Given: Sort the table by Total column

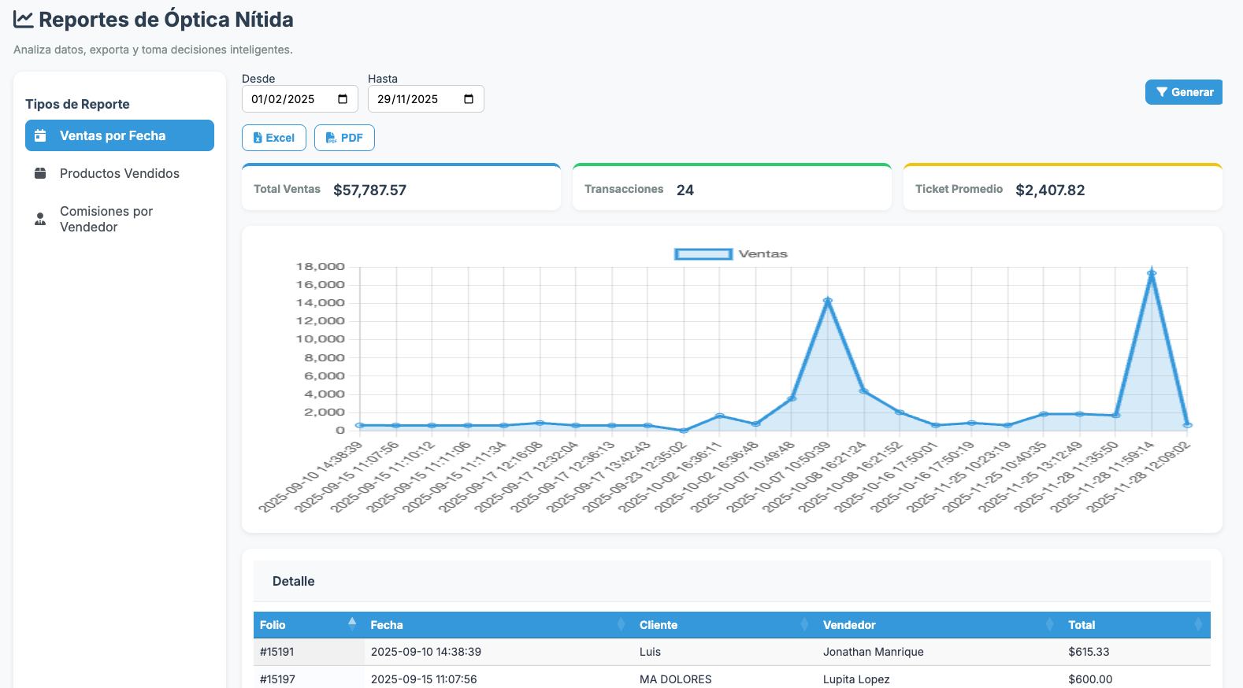Looking at the screenshot, I should coord(1082,625).
